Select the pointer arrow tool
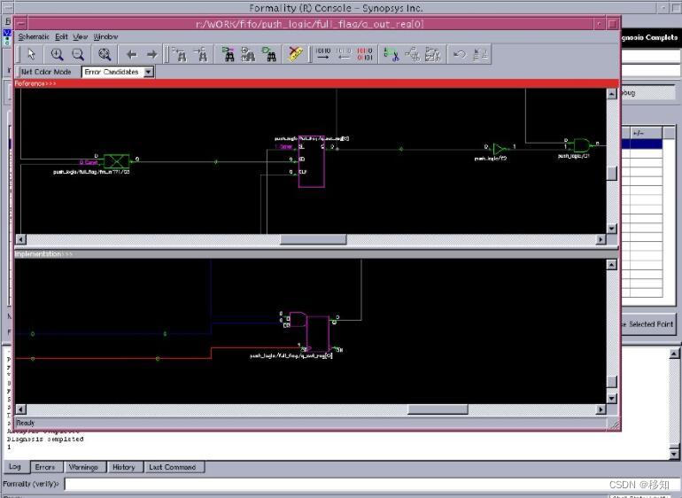Viewport: 682px width, 498px height. tap(31, 54)
